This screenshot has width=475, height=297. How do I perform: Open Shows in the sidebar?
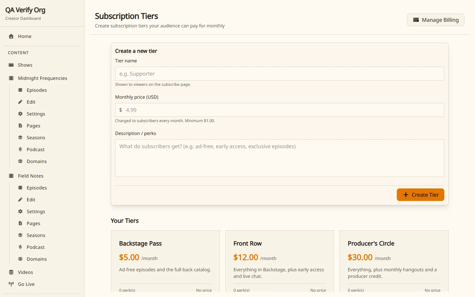tap(42, 65)
